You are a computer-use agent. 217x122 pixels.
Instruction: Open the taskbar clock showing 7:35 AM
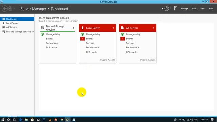point(204,120)
